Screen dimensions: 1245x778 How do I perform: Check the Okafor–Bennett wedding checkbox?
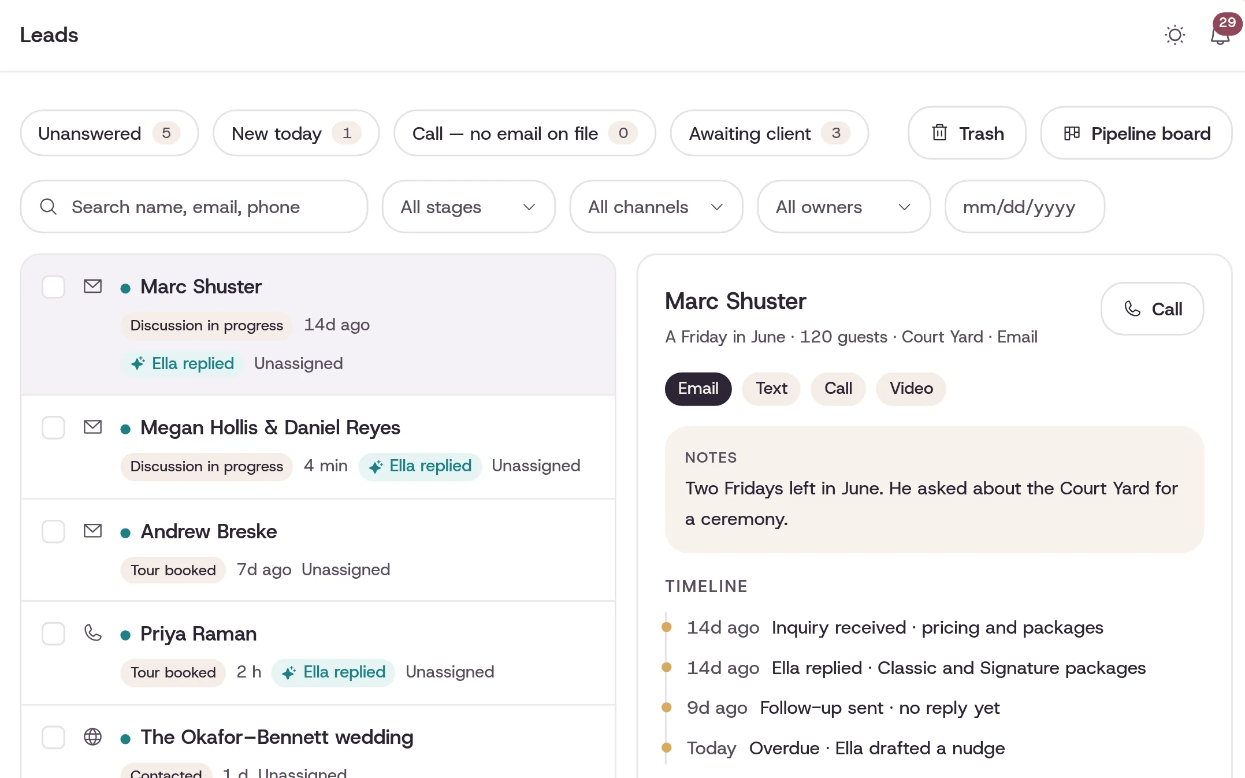53,737
